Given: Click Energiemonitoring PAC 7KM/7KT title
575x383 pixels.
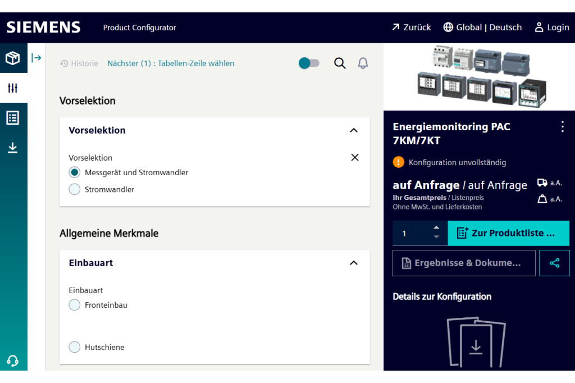Looking at the screenshot, I should 451,134.
